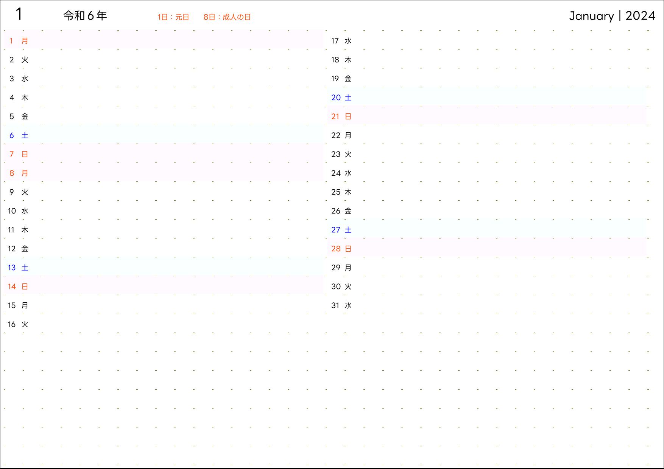The height and width of the screenshot is (469, 664).
Task: Click the date row 19 金
Action: [x=487, y=77]
